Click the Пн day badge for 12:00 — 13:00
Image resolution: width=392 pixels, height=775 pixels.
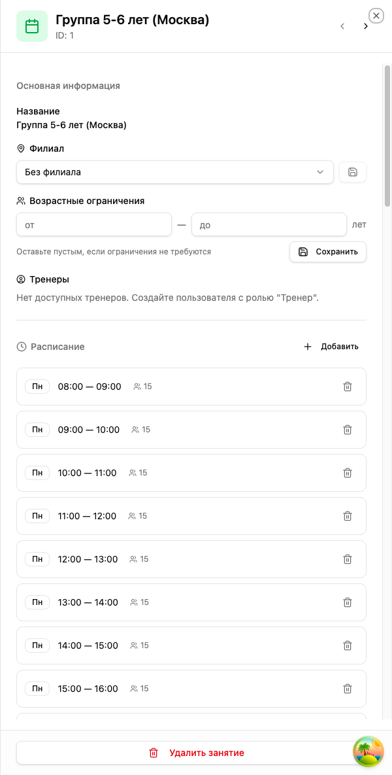click(37, 559)
